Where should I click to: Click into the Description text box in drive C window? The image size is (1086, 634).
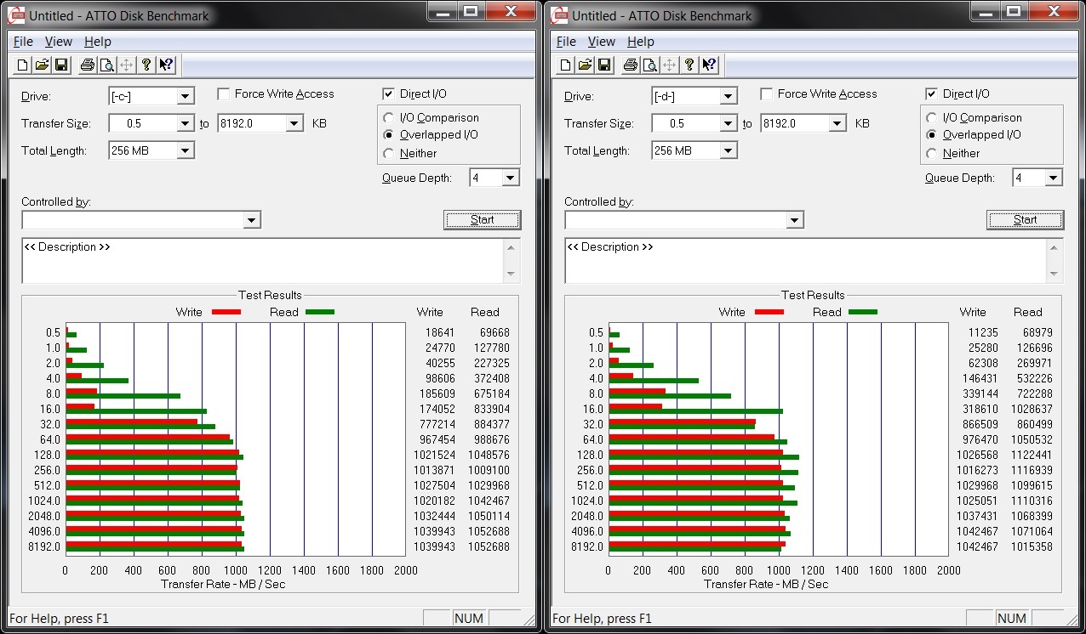click(263, 261)
